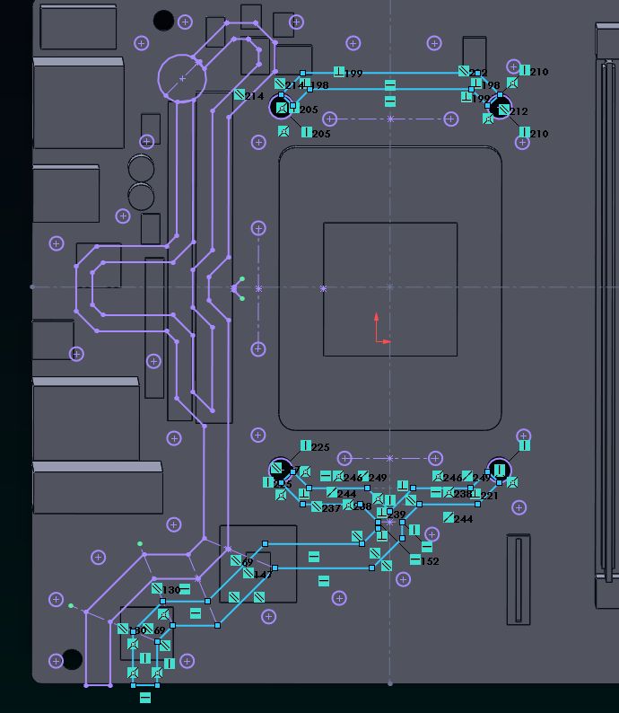
Task: Select the large purple sketch circle
Action: (182, 79)
